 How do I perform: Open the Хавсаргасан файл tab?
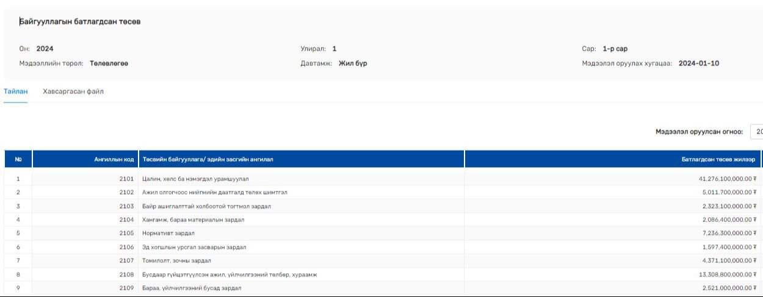pos(73,91)
